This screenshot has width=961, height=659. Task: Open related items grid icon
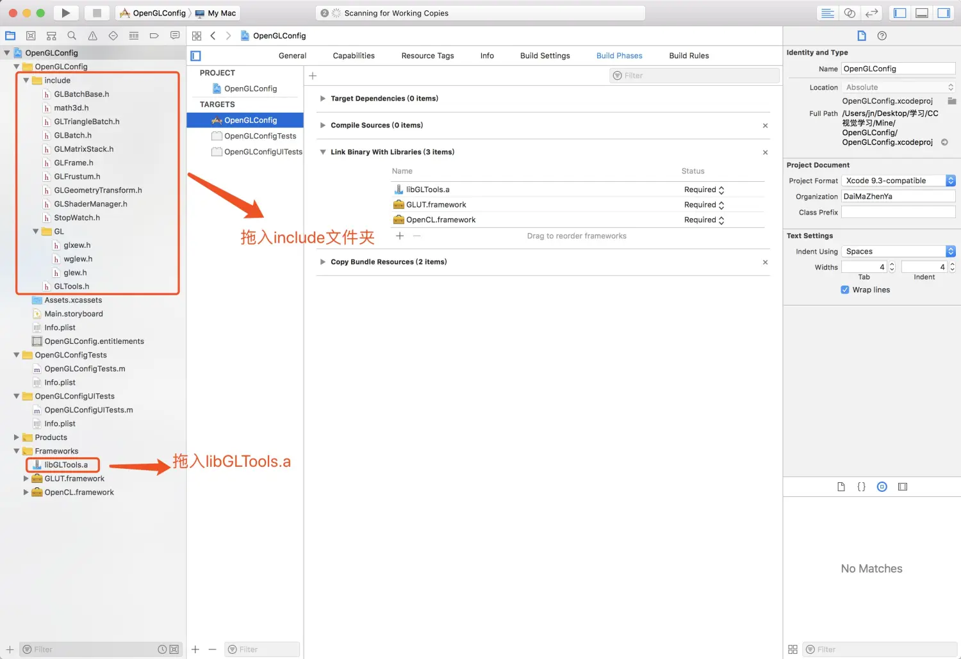(x=197, y=36)
